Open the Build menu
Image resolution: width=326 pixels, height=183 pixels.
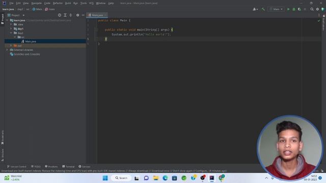(68, 4)
